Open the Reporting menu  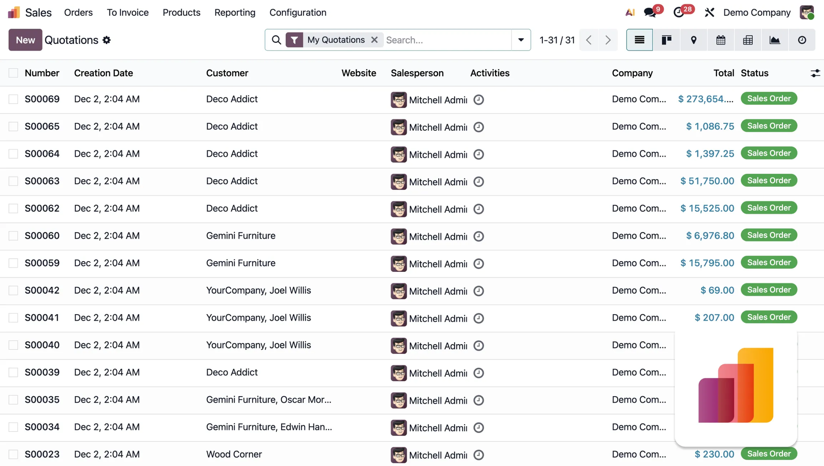click(x=235, y=12)
